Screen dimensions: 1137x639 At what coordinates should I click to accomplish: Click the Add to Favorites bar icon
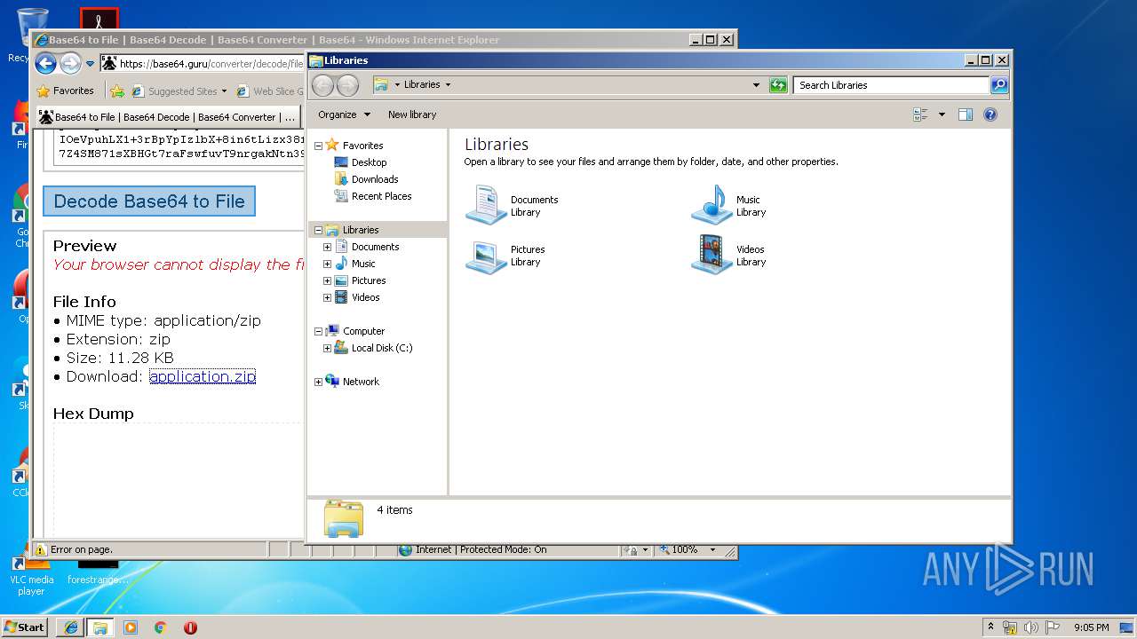pos(116,91)
